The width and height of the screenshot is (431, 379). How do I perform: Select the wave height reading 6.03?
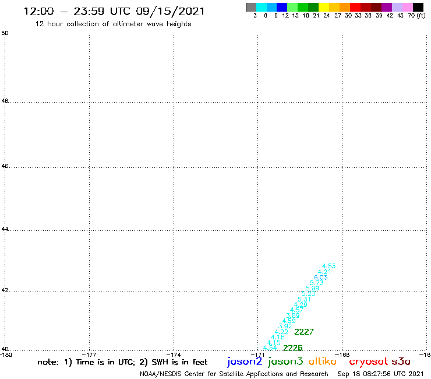tap(321, 278)
